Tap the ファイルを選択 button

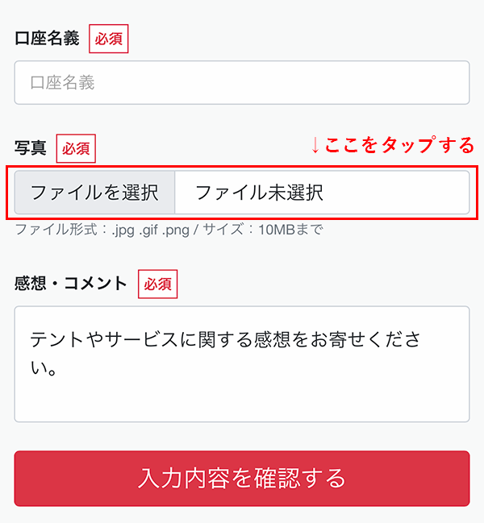[x=94, y=193]
